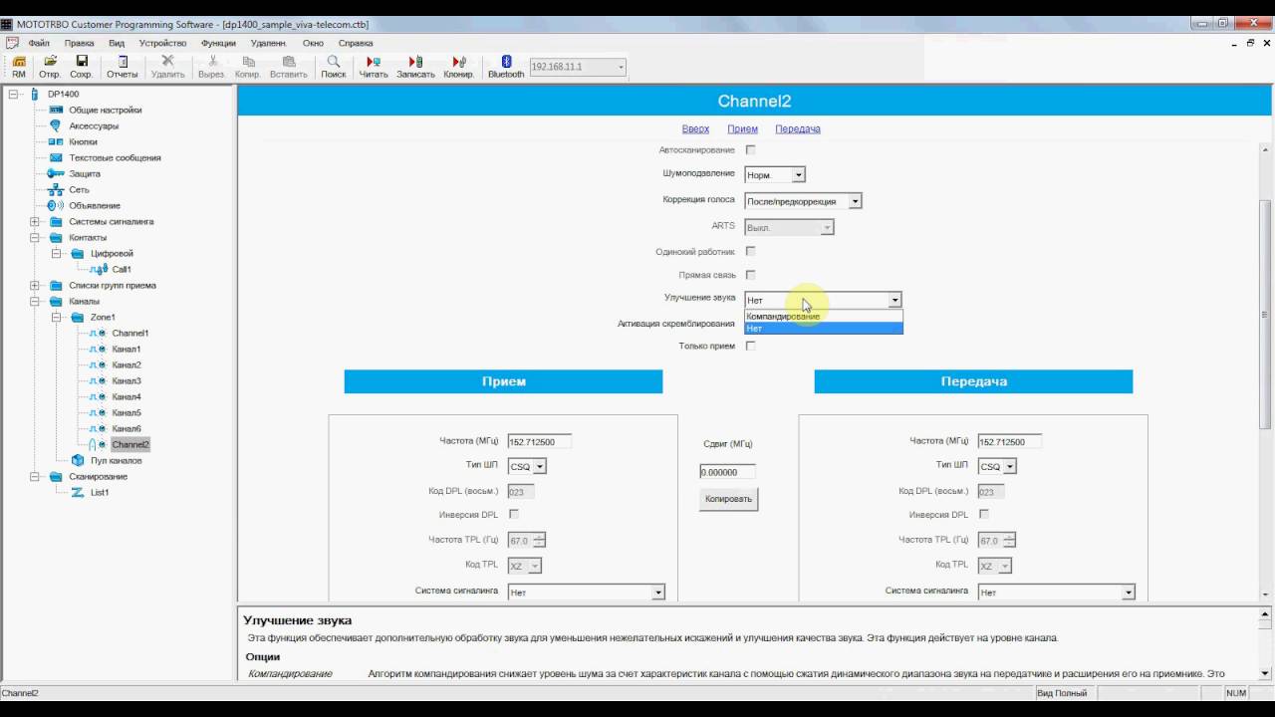Image resolution: width=1275 pixels, height=717 pixels.
Task: Collapse the Контакты tree node
Action: click(35, 237)
